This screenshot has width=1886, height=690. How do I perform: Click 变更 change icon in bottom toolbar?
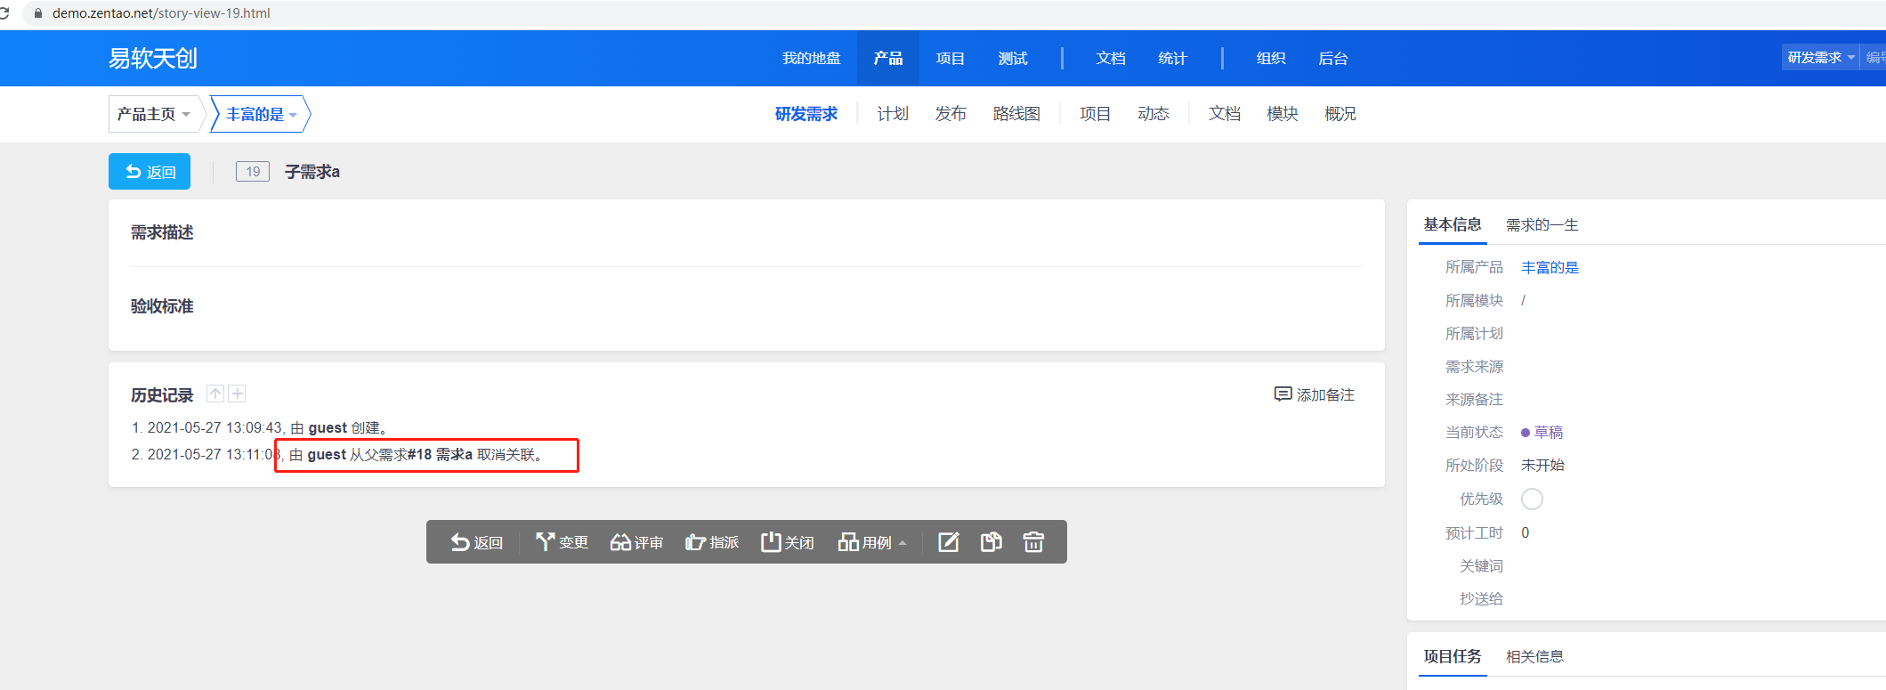[x=562, y=542]
